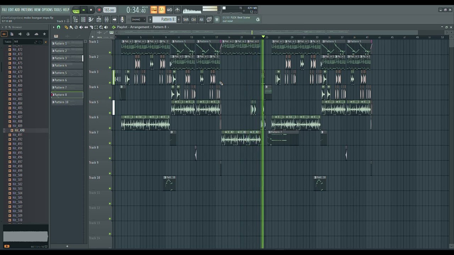This screenshot has width=454, height=255.
Task: Click the tempo field showing 165.000
Action: point(109,10)
